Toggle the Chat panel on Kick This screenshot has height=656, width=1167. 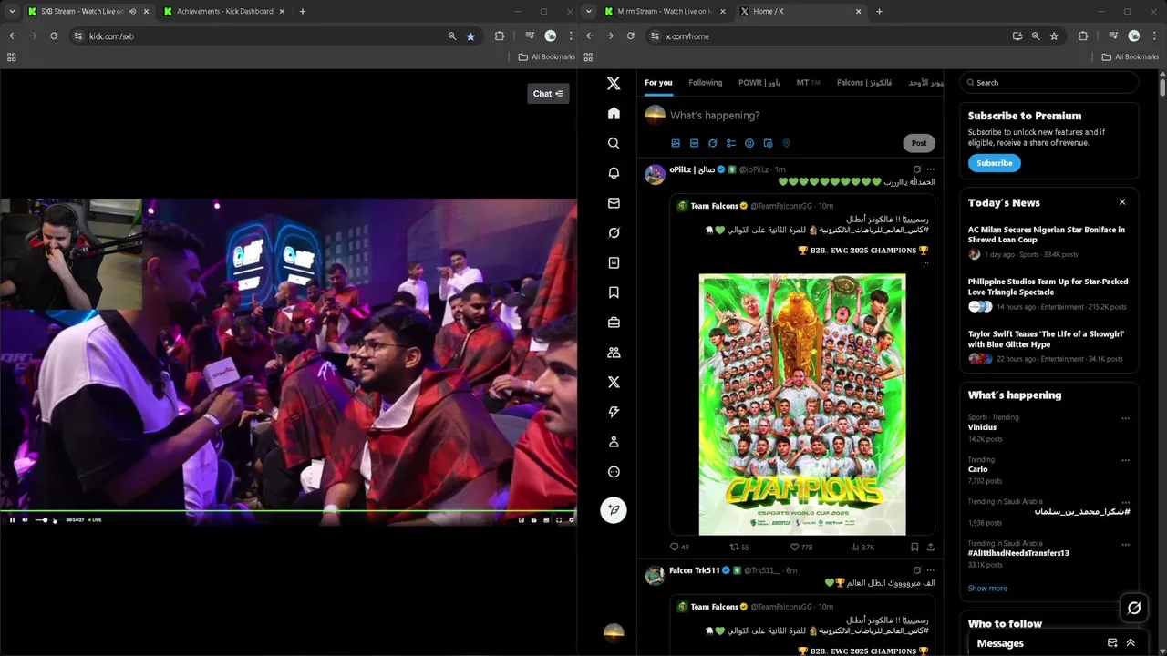click(548, 93)
